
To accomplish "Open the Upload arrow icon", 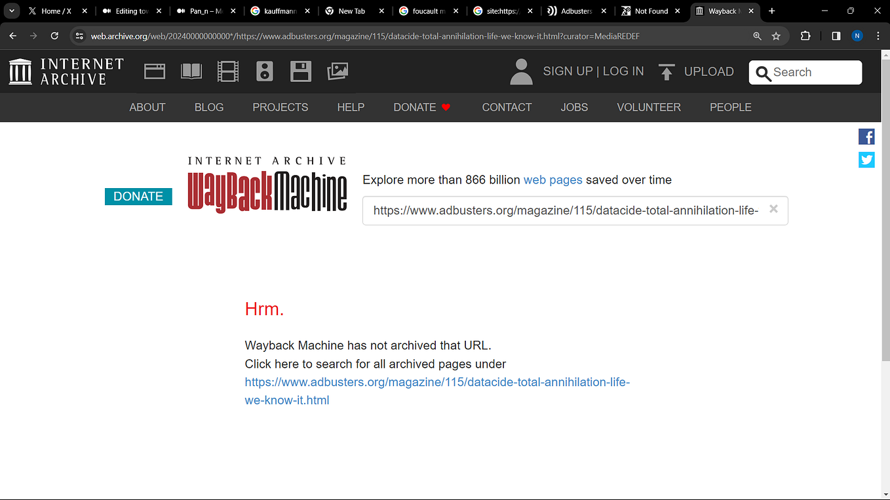I will pyautogui.click(x=667, y=71).
